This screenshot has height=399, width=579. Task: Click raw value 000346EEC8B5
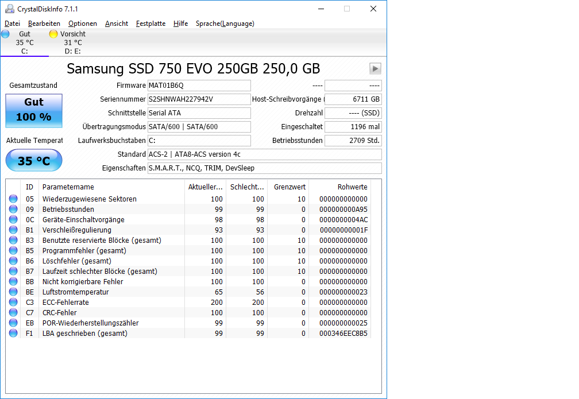pyautogui.click(x=343, y=334)
